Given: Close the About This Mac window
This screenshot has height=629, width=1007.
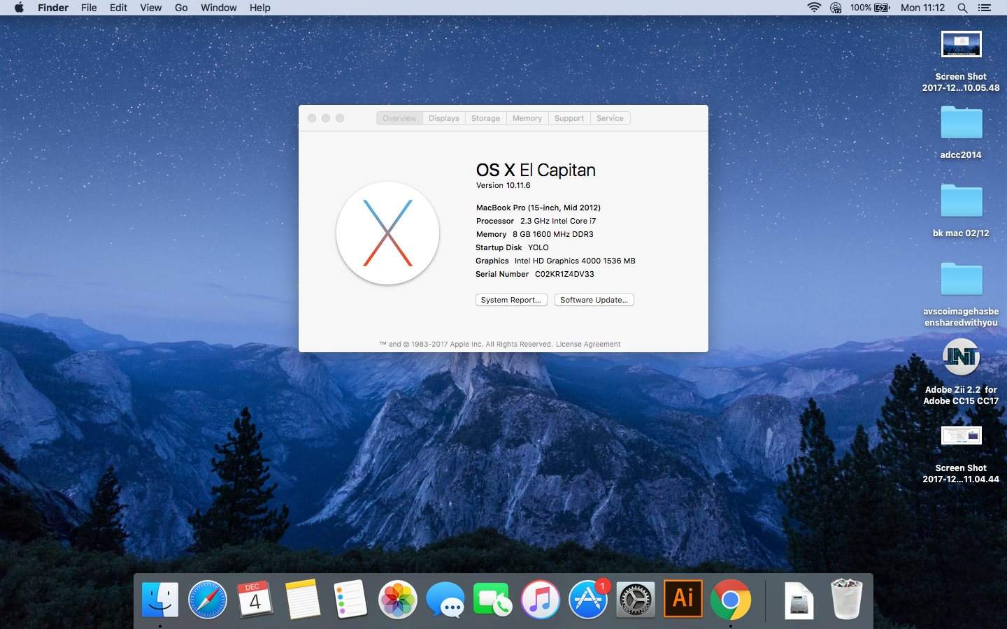Looking at the screenshot, I should (312, 118).
